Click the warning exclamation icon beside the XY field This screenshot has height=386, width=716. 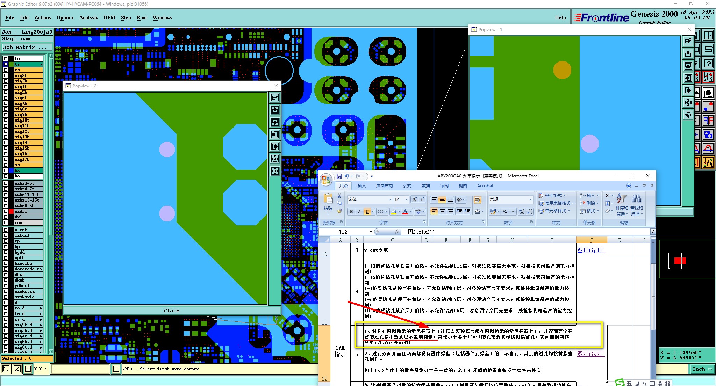pyautogui.click(x=116, y=369)
